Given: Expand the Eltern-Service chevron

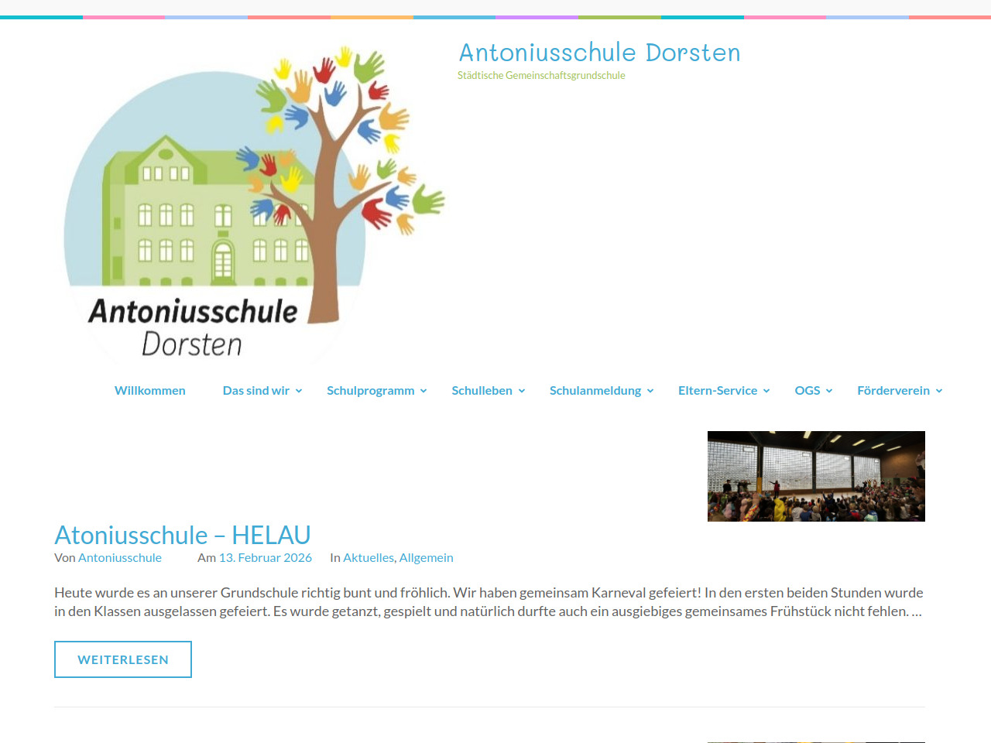Looking at the screenshot, I should (x=766, y=392).
